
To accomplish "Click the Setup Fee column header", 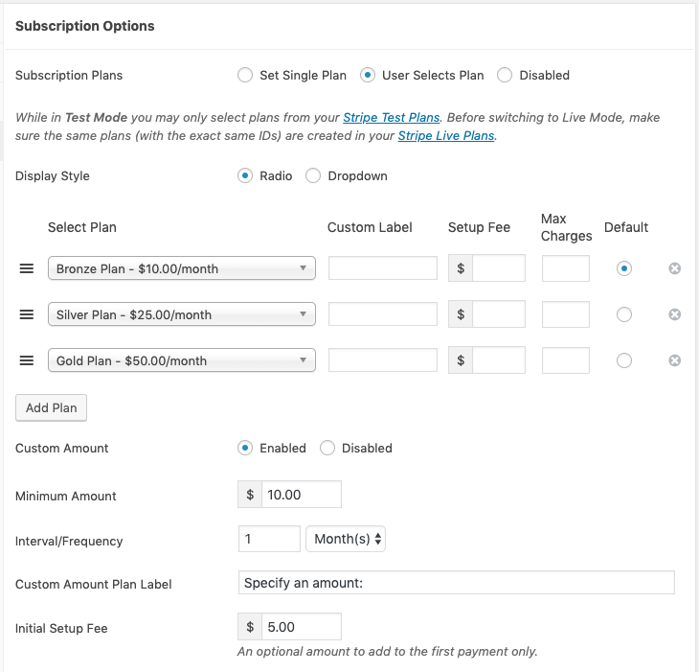I will 479,227.
